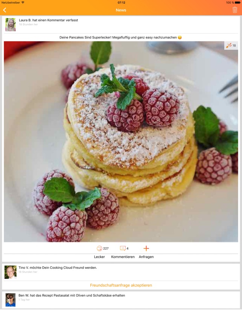
Task: Tap the Lecker label
Action: tap(99, 257)
